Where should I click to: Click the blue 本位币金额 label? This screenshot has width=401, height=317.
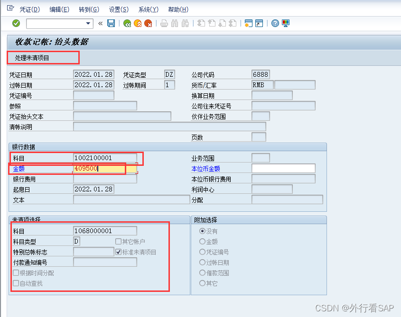[205, 169]
